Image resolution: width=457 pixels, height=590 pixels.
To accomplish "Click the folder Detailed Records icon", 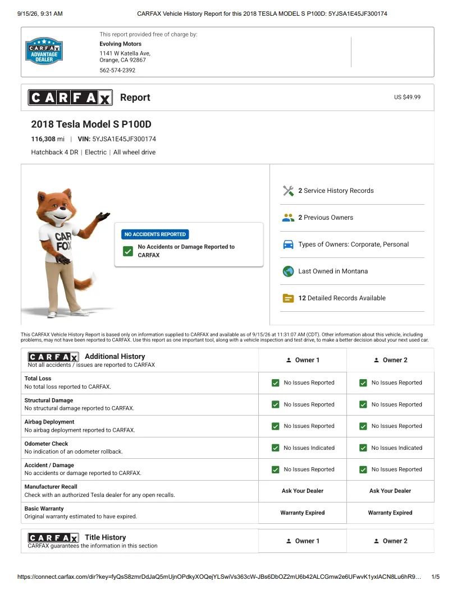I will [288, 298].
